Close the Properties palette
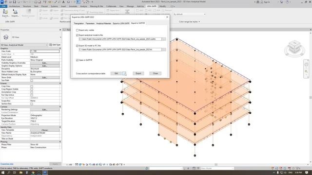 [x=60, y=30]
